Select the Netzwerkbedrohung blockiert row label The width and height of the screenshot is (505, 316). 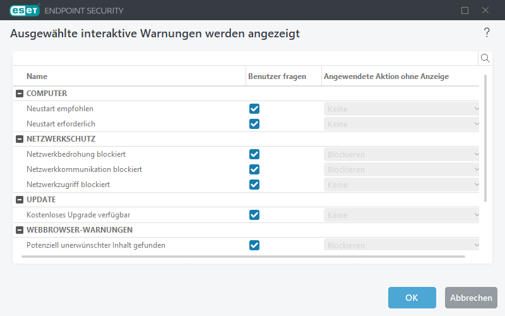(x=76, y=154)
